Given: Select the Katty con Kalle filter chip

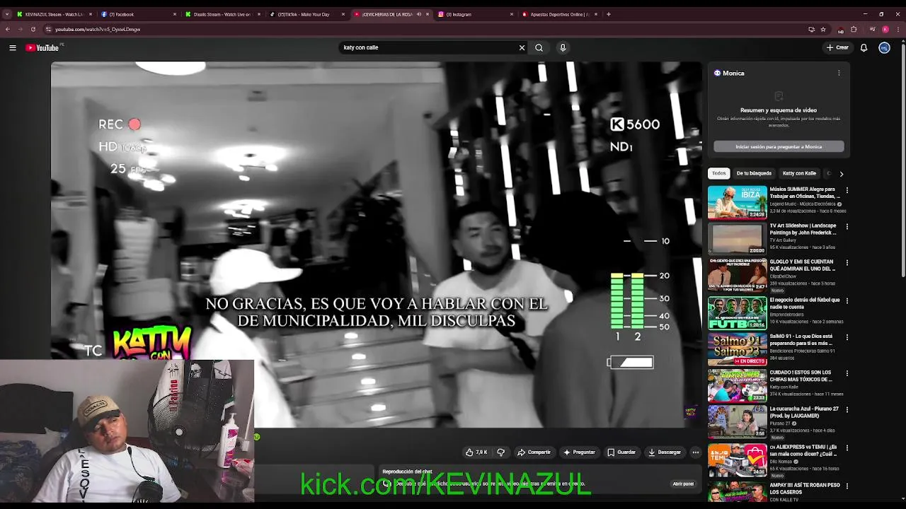Looking at the screenshot, I should [x=799, y=173].
